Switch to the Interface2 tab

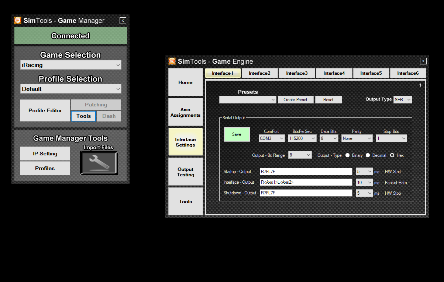click(x=259, y=73)
